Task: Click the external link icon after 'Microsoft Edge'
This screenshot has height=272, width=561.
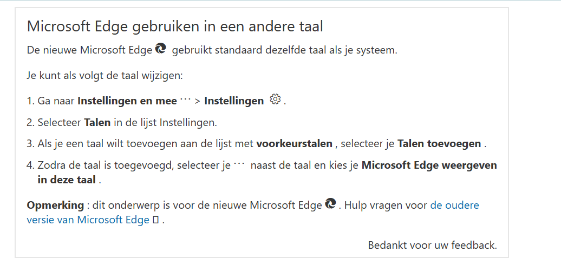Action: click(x=155, y=220)
